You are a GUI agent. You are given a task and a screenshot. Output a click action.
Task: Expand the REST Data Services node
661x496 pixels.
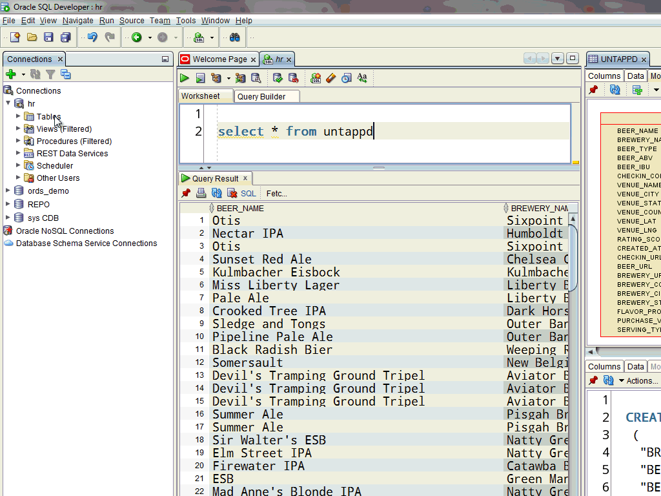(18, 152)
